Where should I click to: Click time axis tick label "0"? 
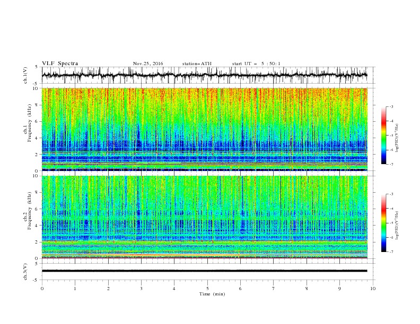pyautogui.click(x=42, y=289)
